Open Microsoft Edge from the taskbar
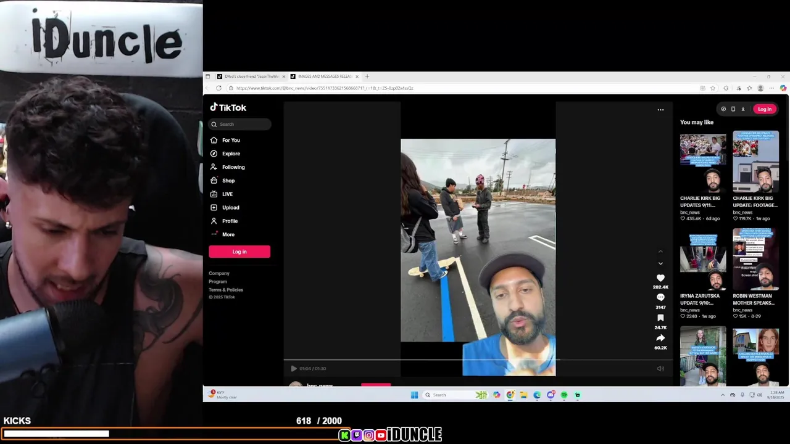This screenshot has width=790, height=444. tap(537, 395)
